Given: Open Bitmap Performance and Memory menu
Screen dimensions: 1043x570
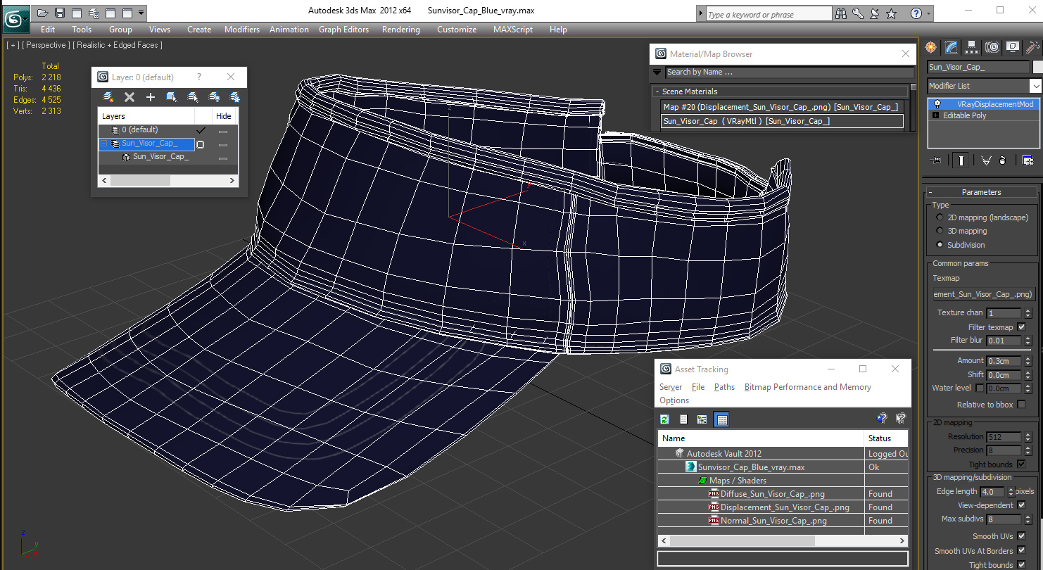Looking at the screenshot, I should click(808, 387).
